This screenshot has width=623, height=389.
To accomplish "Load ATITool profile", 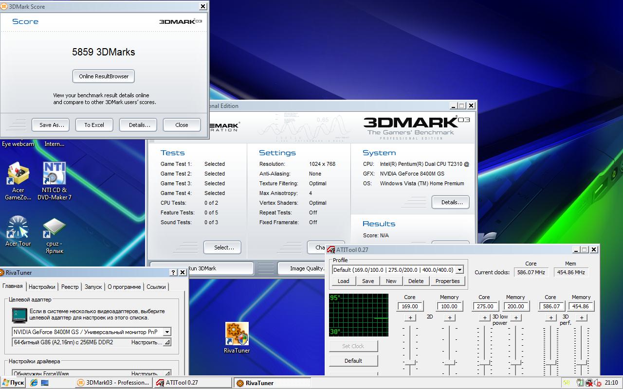I will point(344,281).
